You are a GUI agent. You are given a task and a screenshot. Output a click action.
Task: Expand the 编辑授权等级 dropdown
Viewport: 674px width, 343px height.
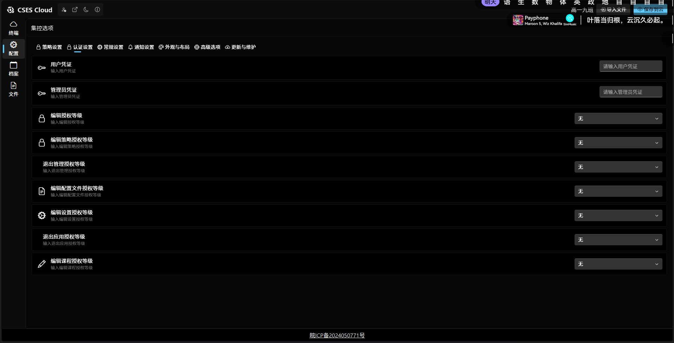(x=618, y=119)
